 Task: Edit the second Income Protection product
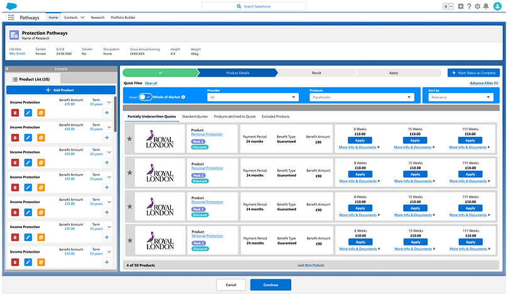pyautogui.click(x=28, y=138)
